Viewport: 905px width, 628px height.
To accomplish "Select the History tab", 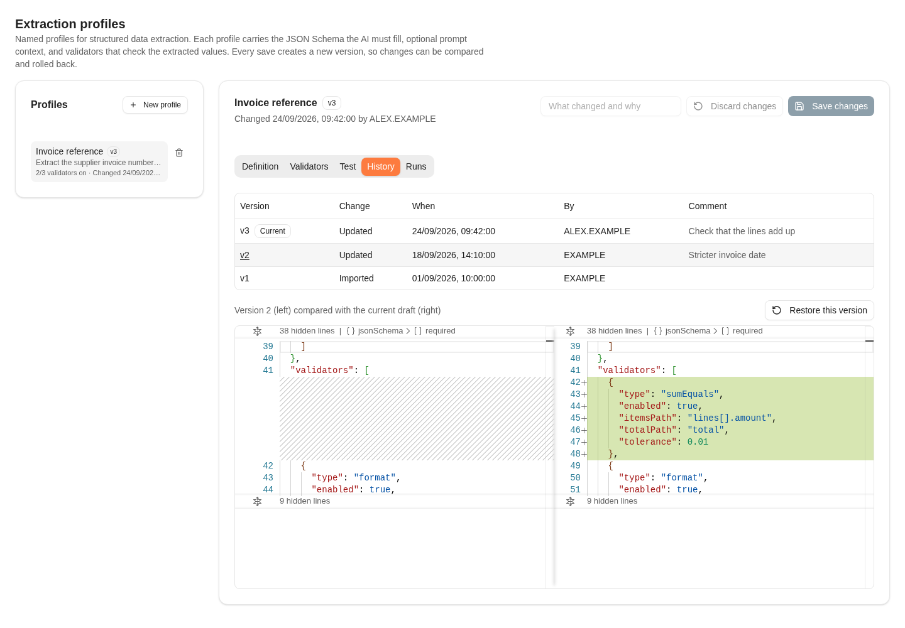I will click(x=381, y=166).
